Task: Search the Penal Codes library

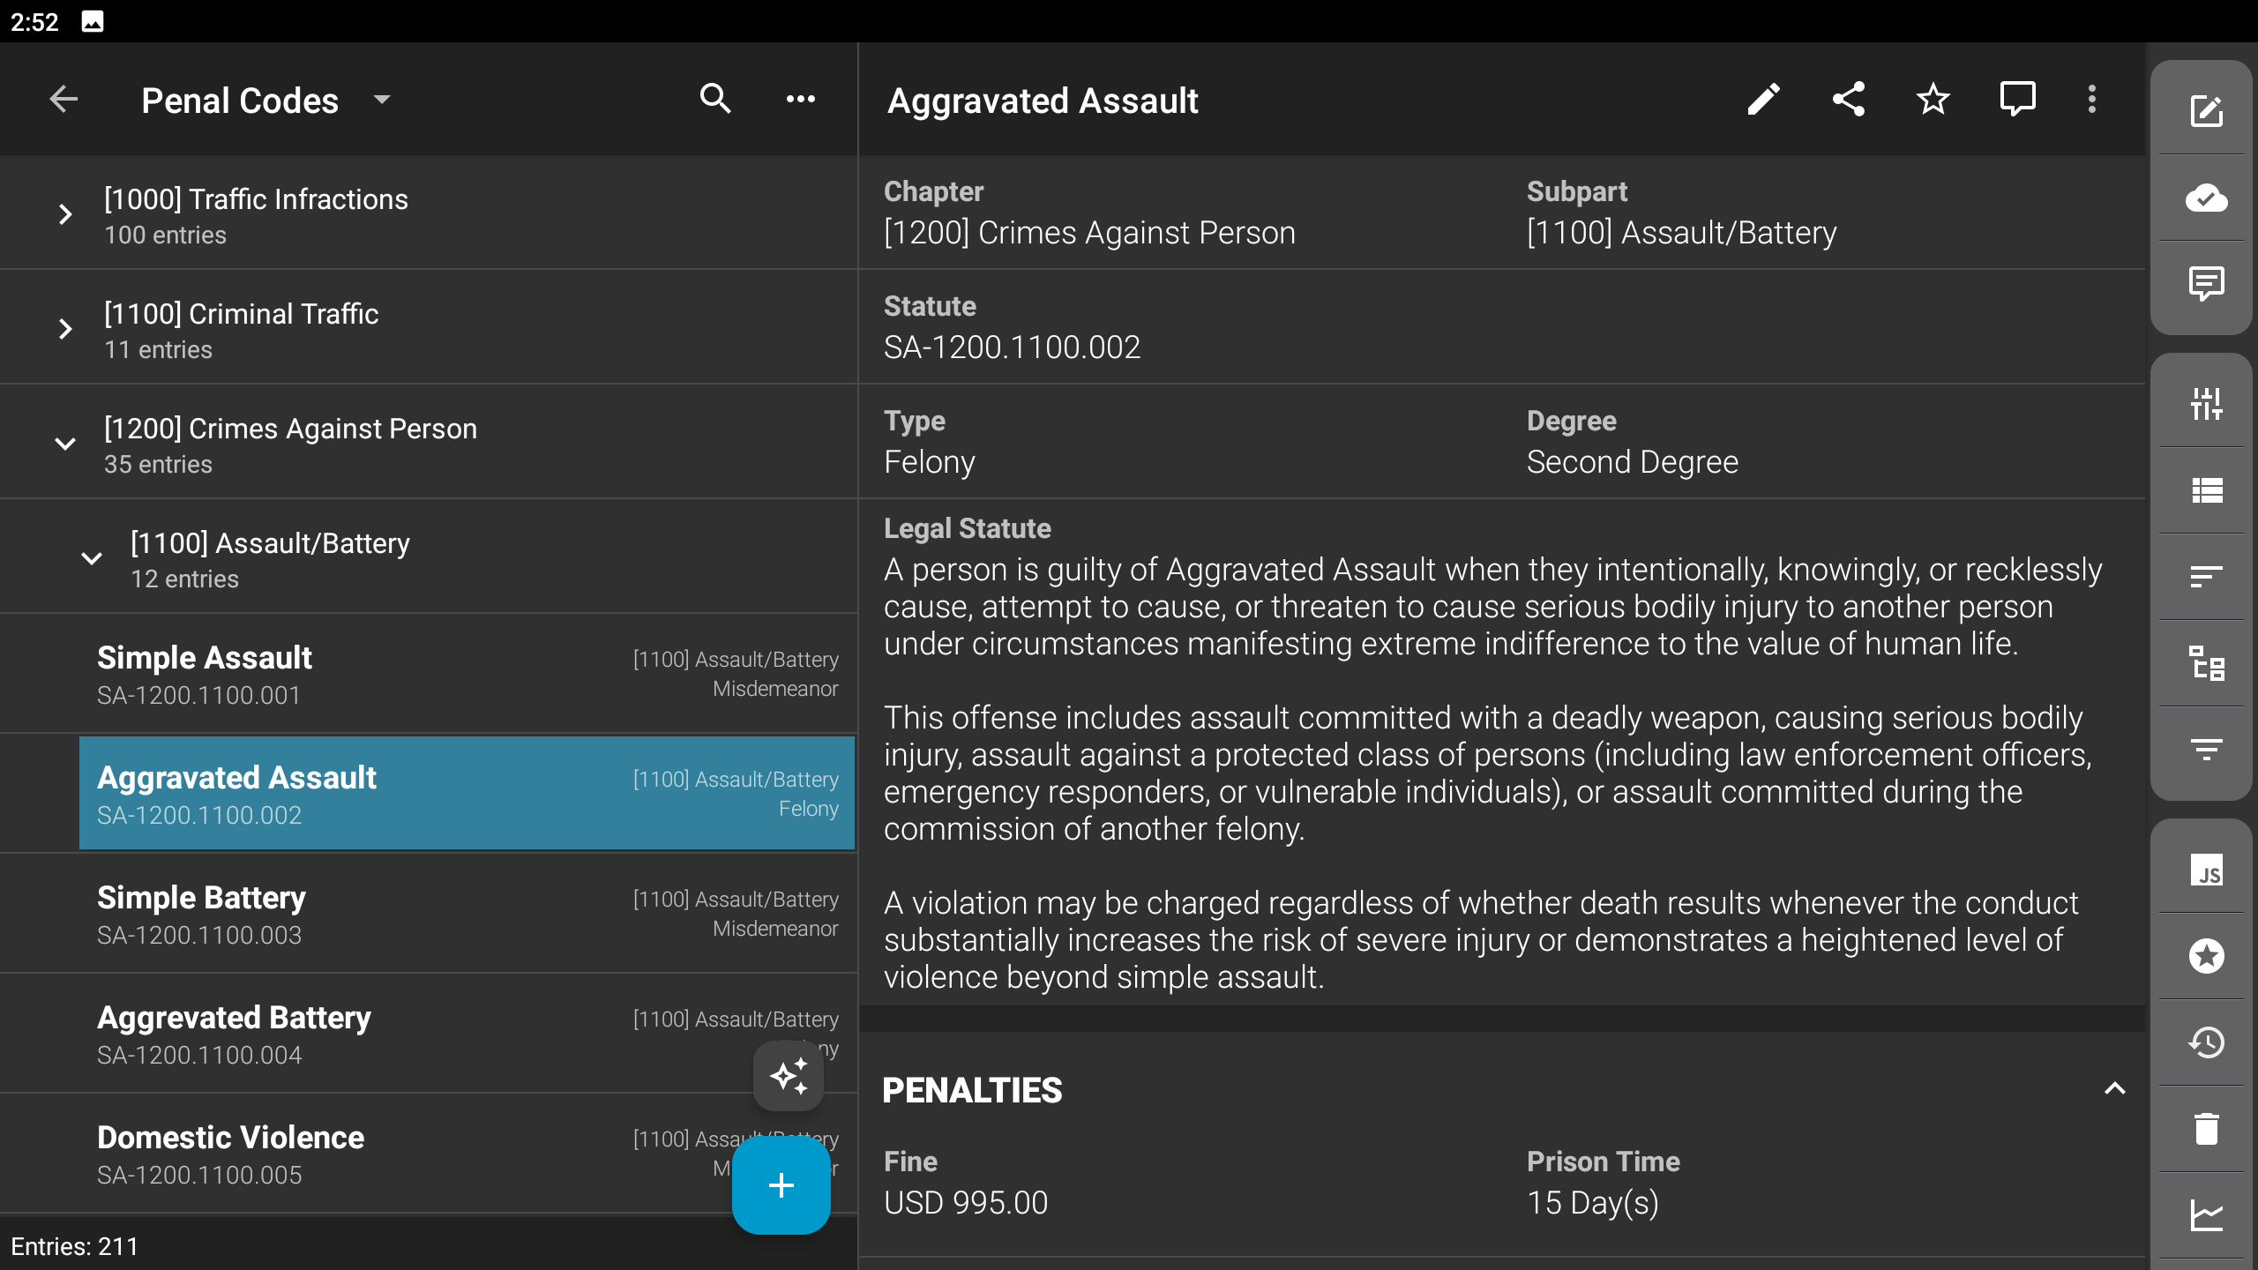Action: pos(715,100)
